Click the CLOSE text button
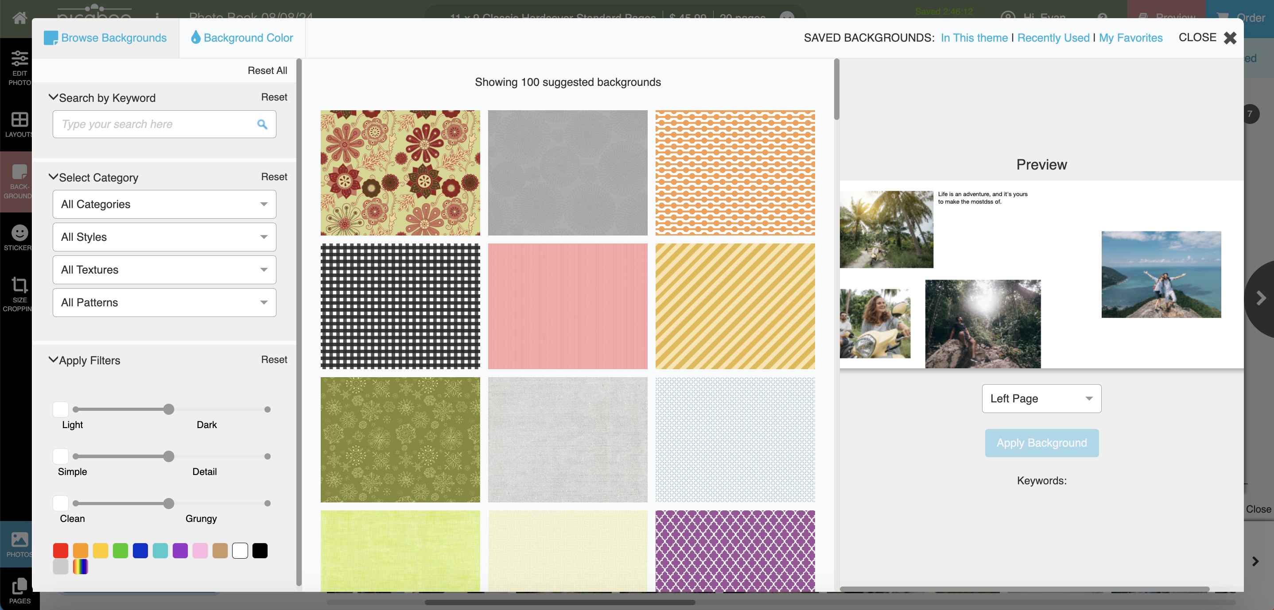This screenshot has width=1274, height=610. pos(1197,38)
